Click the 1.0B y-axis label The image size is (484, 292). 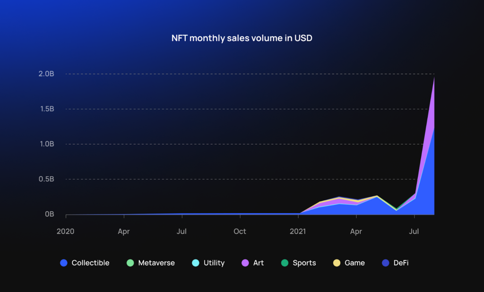[x=47, y=144]
